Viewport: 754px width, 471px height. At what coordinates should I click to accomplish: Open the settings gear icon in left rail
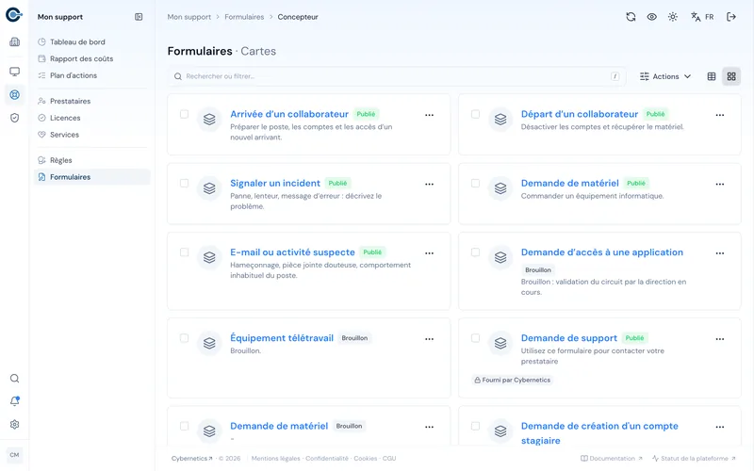[x=14, y=425]
